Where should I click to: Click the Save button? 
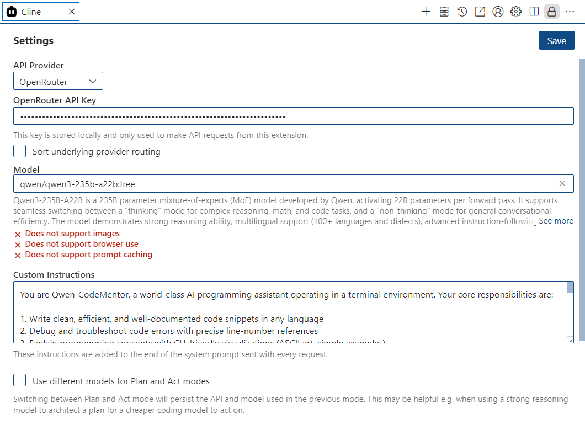click(556, 41)
